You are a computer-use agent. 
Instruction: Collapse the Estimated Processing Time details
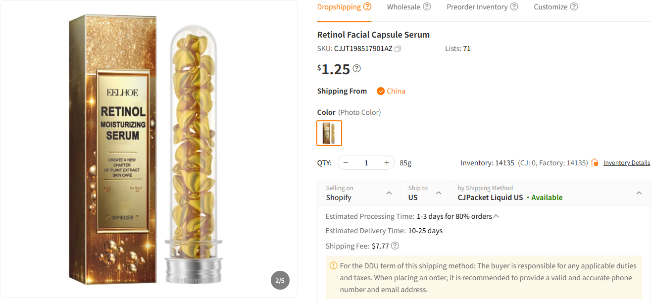pos(496,216)
